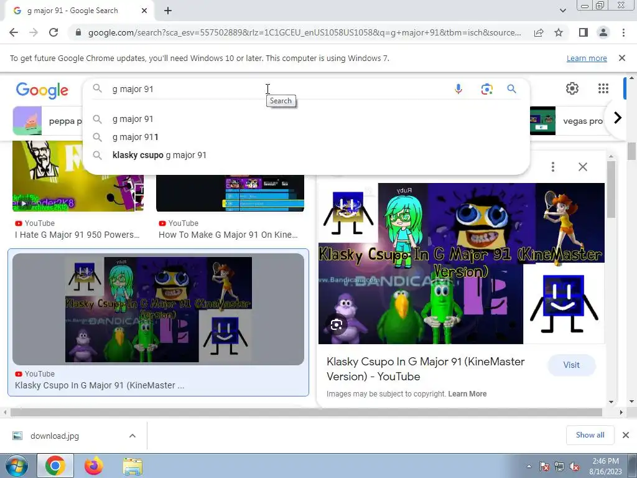Open the clock showing 2:46 PM
This screenshot has width=637, height=478.
pyautogui.click(x=605, y=466)
